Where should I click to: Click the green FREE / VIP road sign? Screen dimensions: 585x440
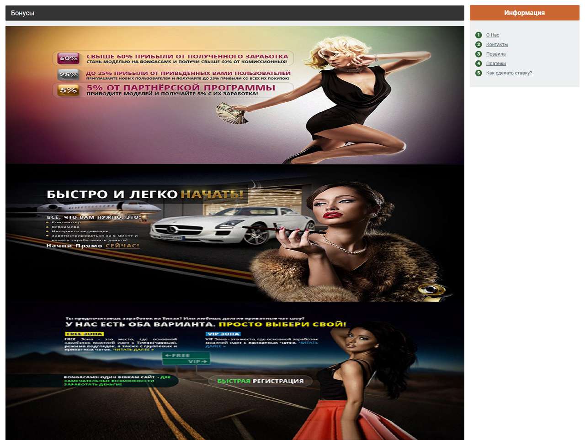[x=186, y=358]
